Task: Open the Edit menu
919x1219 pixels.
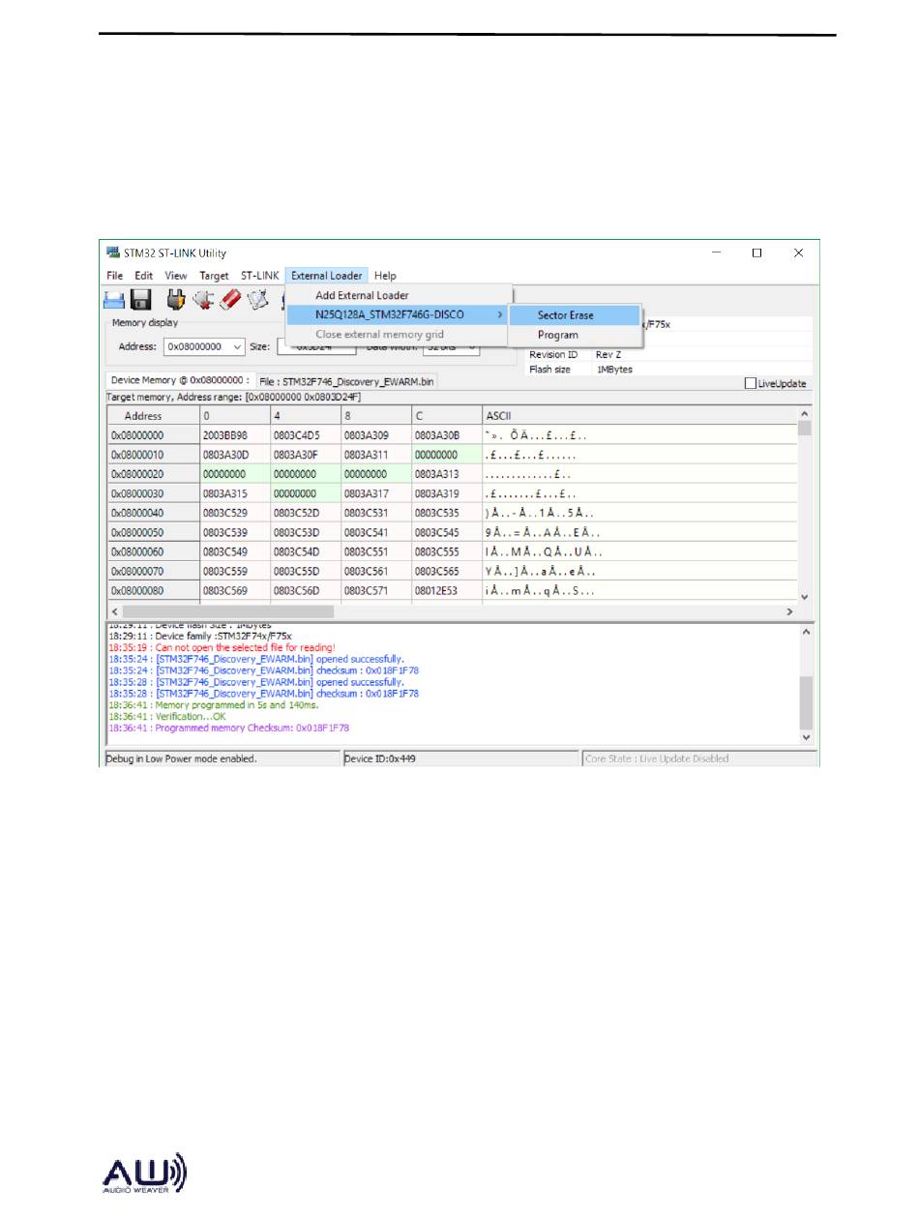Action: [x=143, y=276]
